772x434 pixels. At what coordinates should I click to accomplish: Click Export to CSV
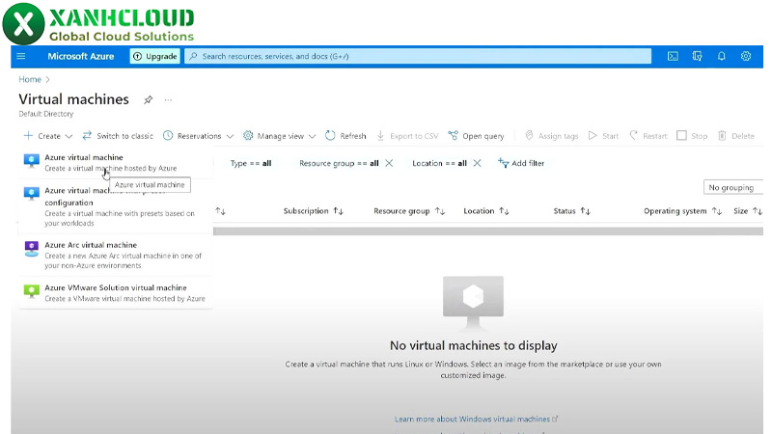tap(407, 136)
